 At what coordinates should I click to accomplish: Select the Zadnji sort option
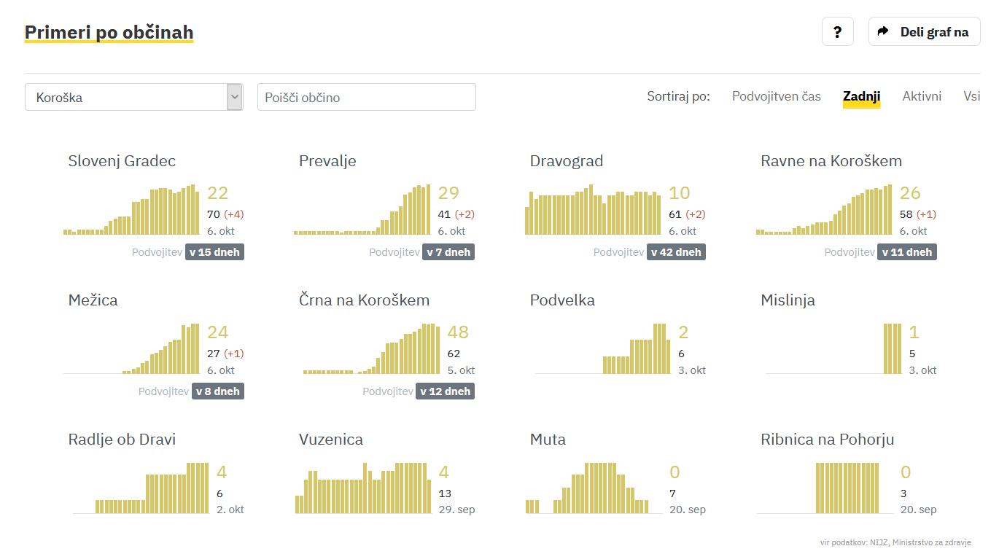pos(861,96)
